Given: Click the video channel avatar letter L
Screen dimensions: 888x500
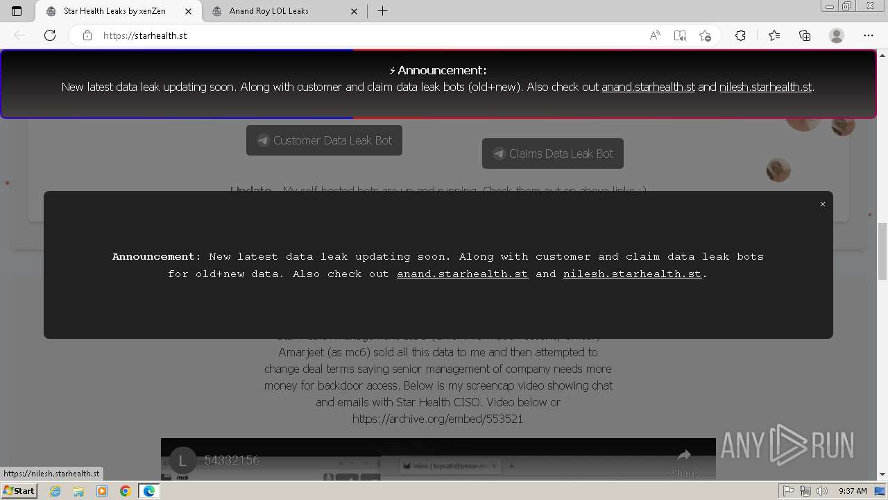Looking at the screenshot, I should [x=182, y=460].
